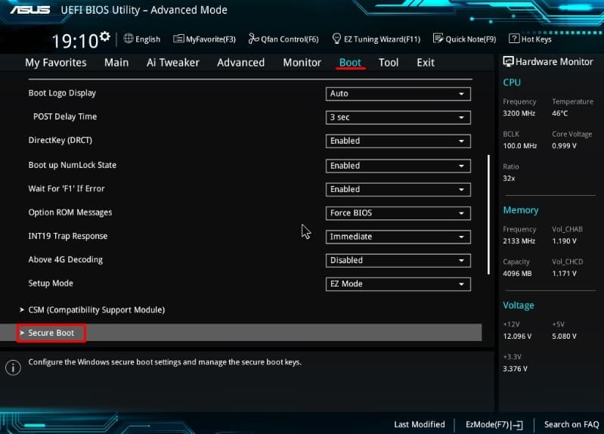
Task: Open Boot Logo Display dropdown
Action: tap(398, 94)
